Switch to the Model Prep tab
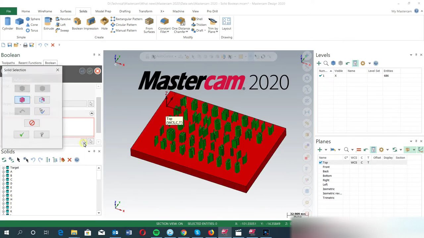Viewport: 424px width, 238px height. (103, 11)
